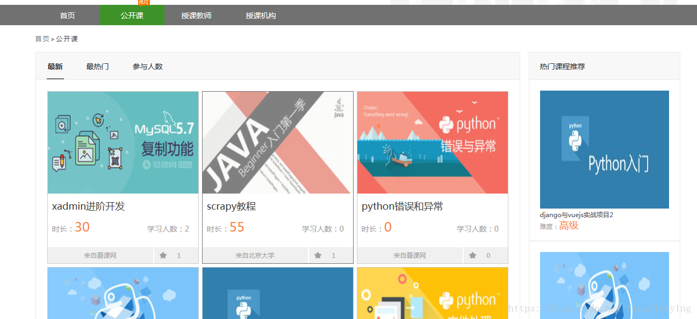This screenshot has width=697, height=319.
Task: Click the Python入门 recommended course thumbnail
Action: pos(605,150)
